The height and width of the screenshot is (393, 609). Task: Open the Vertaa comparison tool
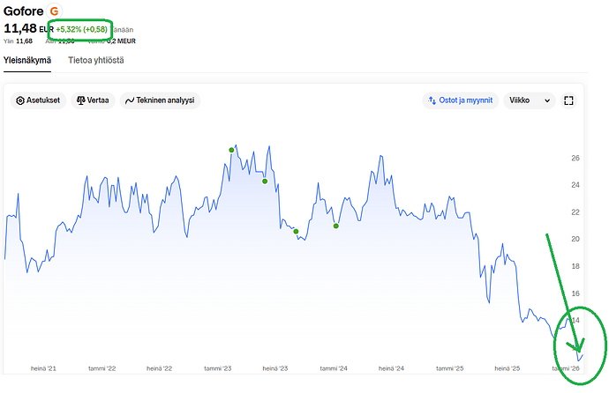pyautogui.click(x=92, y=100)
